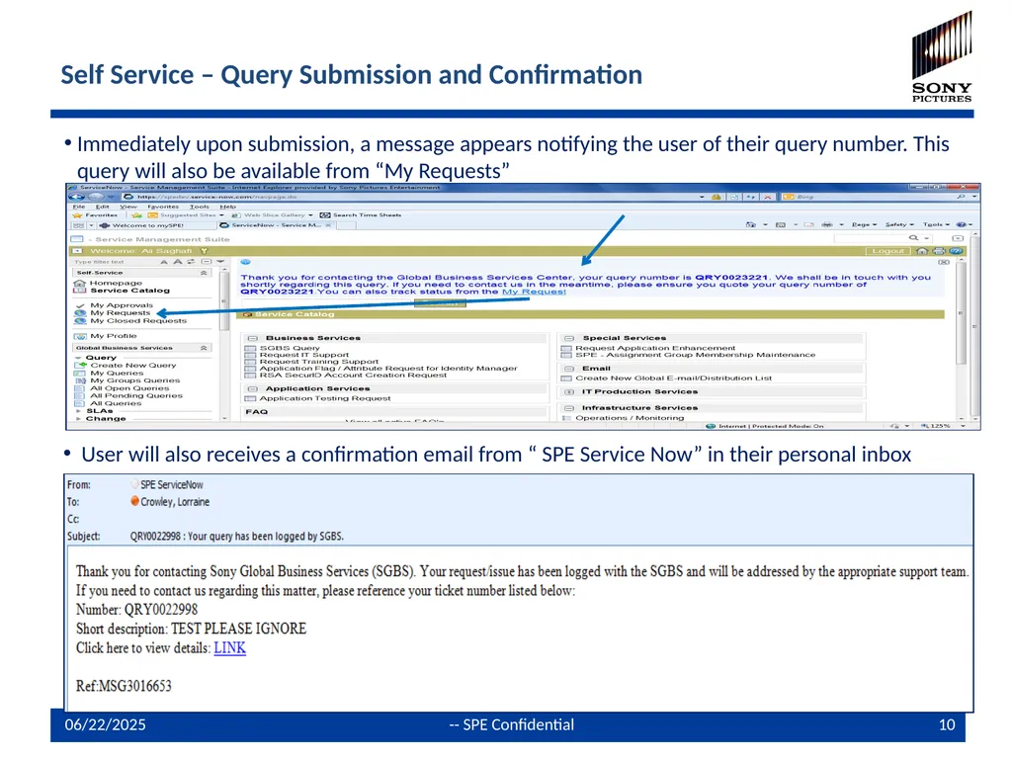Open Request IT Support catalog item
Screen dimensions: 1012x759
(x=304, y=355)
